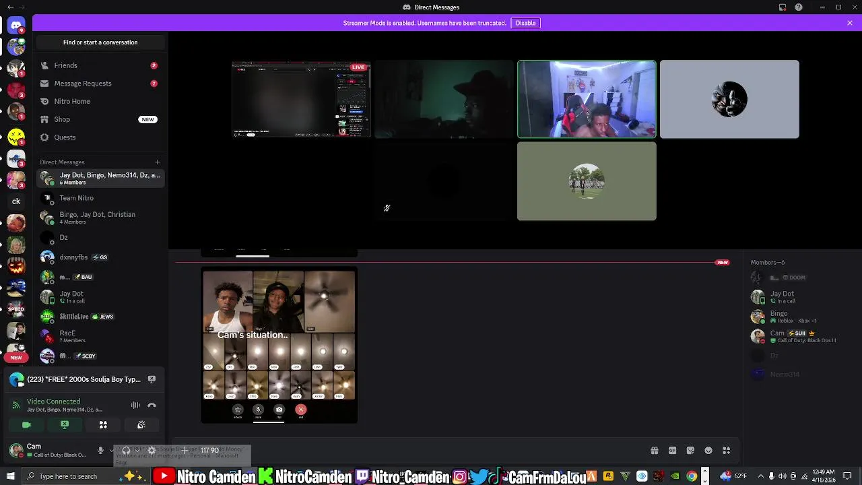Toggle camera off in voice panel
The height and width of the screenshot is (485, 862).
[x=26, y=425]
